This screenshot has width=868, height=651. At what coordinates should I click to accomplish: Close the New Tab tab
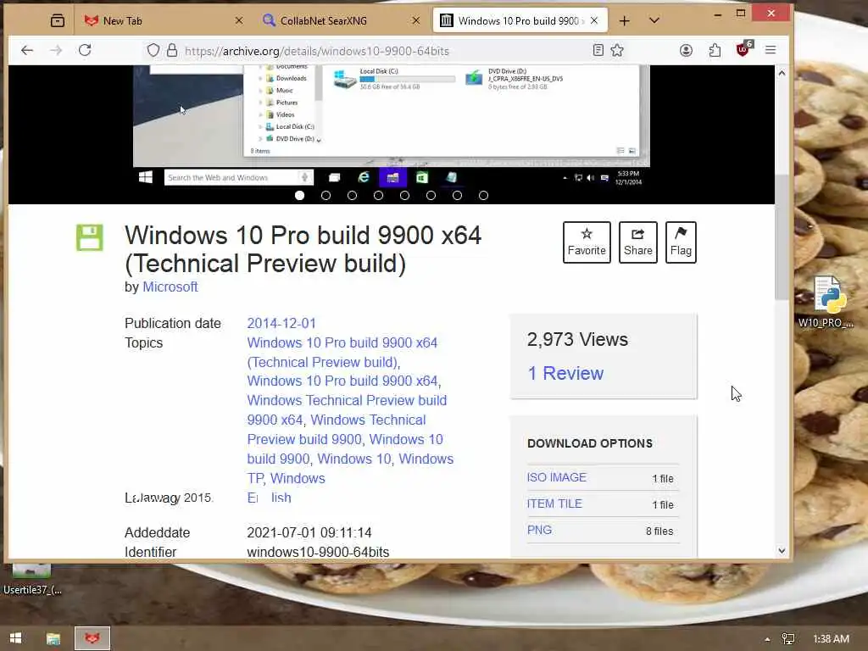click(x=238, y=20)
